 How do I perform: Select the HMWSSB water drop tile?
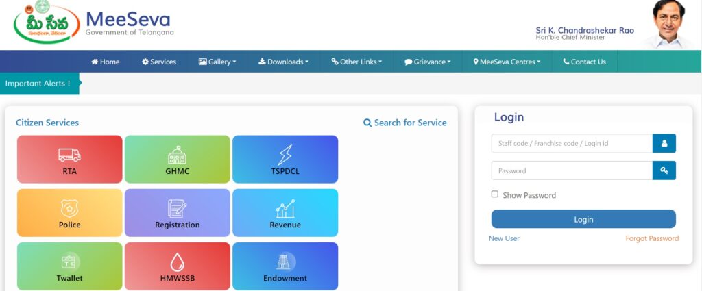click(178, 266)
